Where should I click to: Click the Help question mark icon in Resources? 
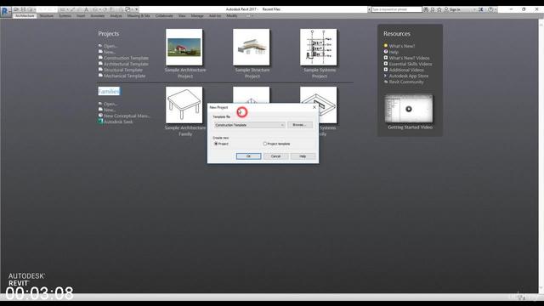(x=385, y=52)
